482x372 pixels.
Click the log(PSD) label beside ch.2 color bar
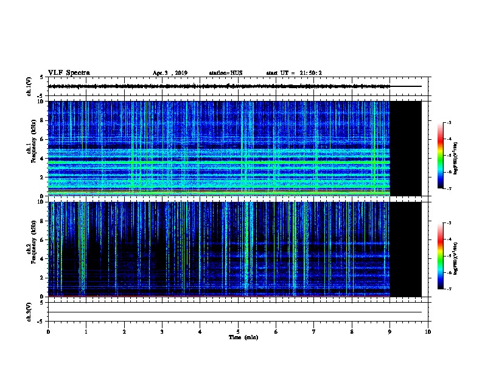(x=455, y=259)
